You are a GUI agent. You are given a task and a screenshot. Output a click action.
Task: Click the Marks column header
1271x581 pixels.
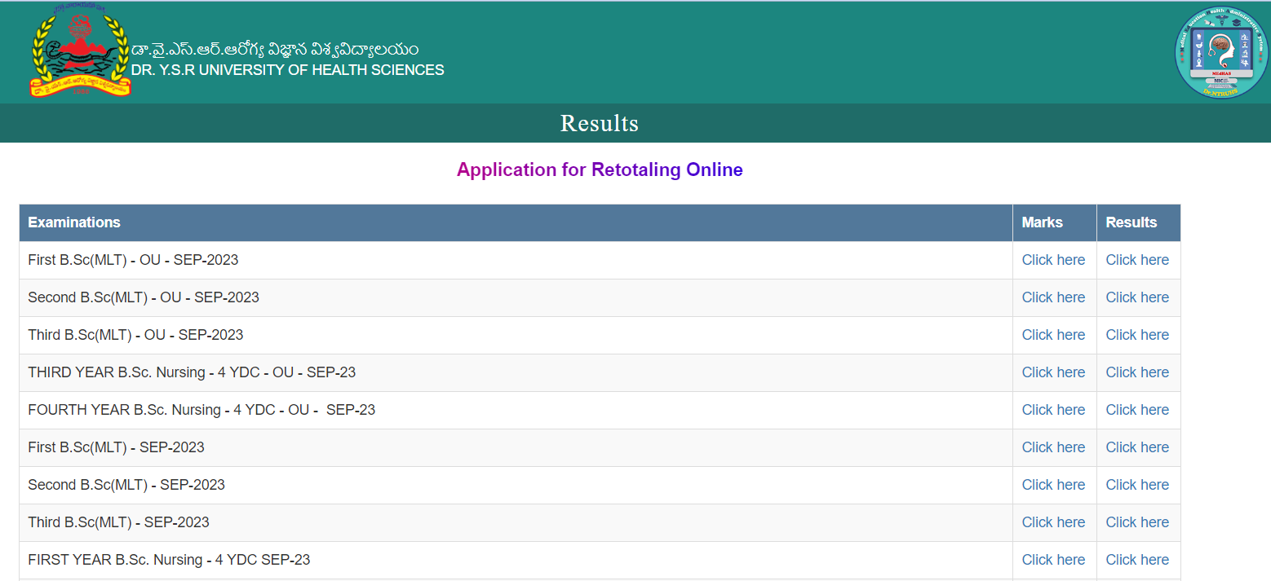pos(1055,222)
